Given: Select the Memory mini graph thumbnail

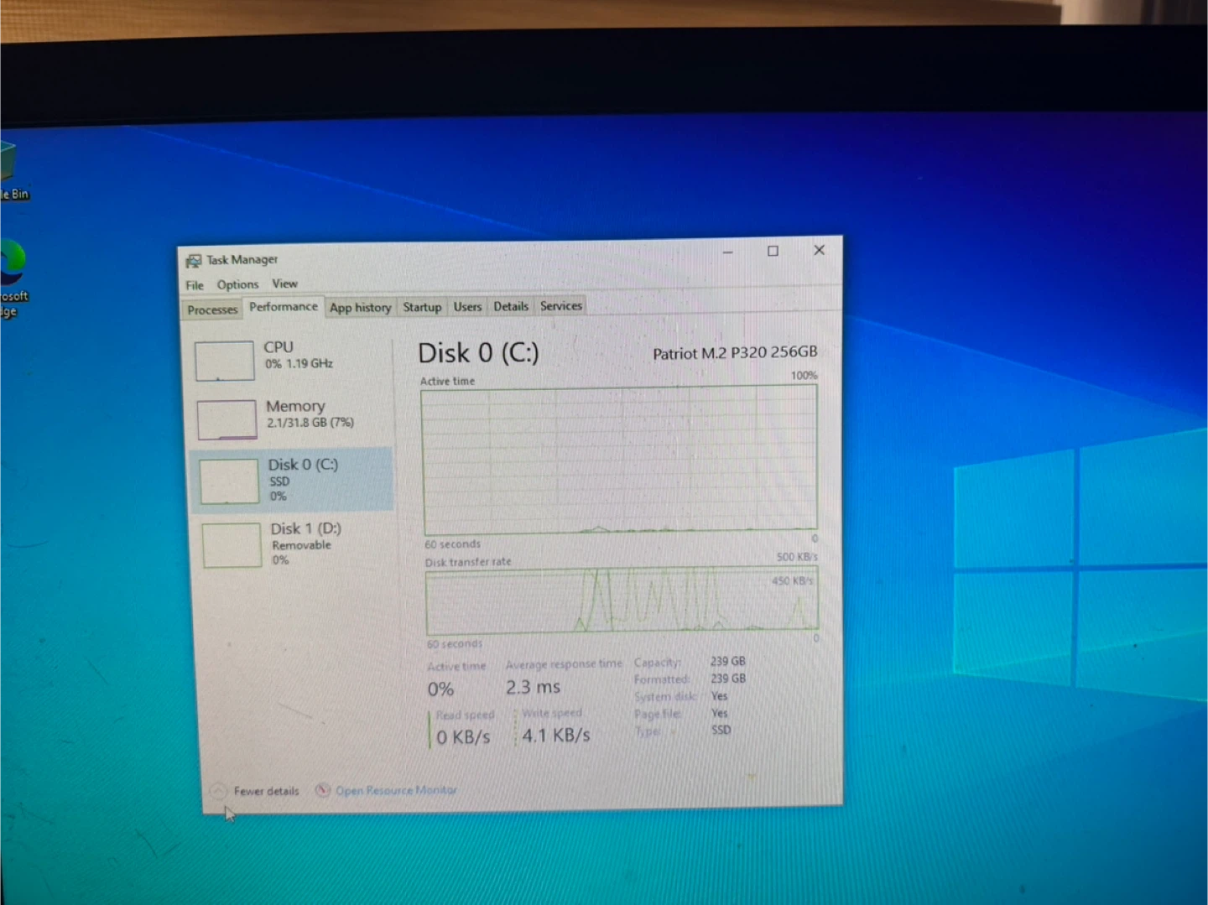Looking at the screenshot, I should tap(226, 419).
